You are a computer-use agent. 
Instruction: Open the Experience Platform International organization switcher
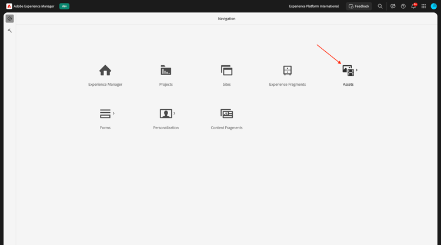[314, 6]
